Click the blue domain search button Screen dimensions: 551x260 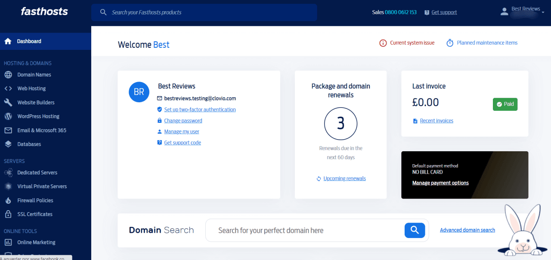[415, 230]
